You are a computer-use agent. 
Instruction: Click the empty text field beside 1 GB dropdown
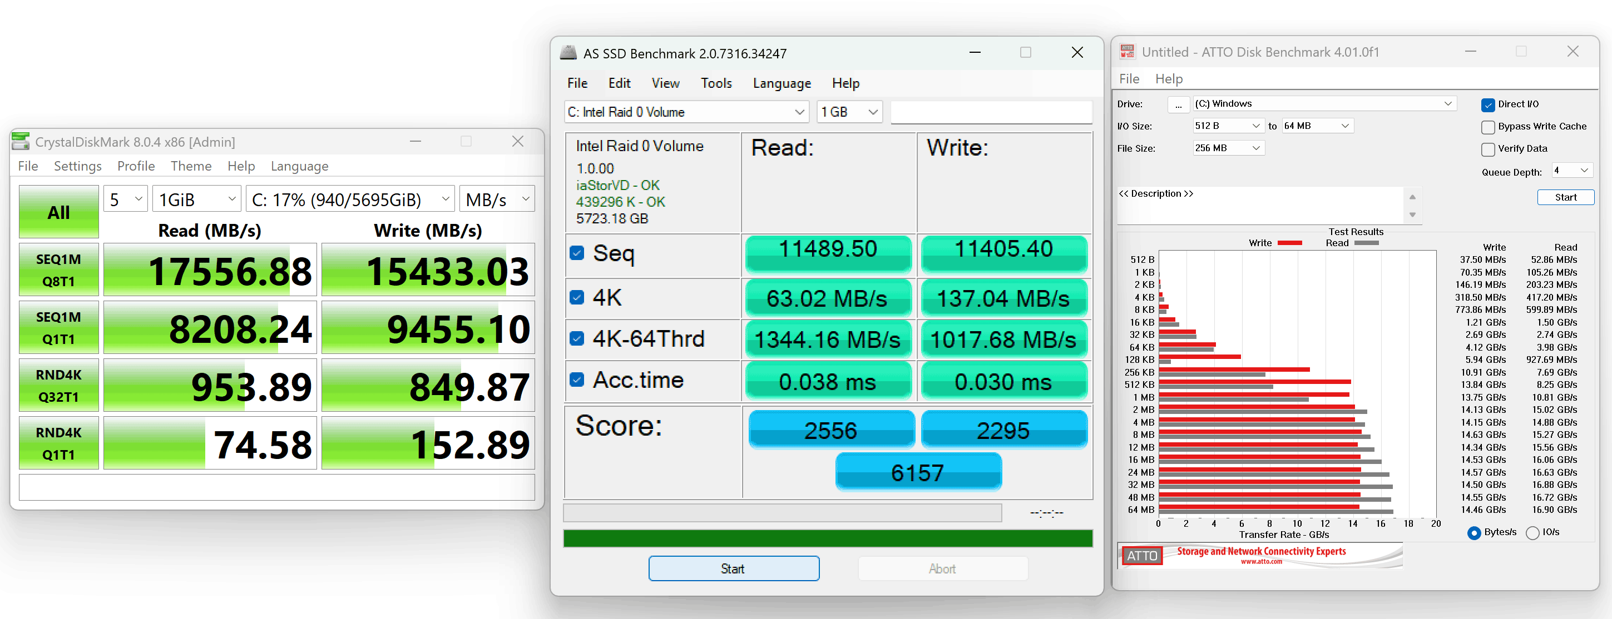pyautogui.click(x=991, y=112)
